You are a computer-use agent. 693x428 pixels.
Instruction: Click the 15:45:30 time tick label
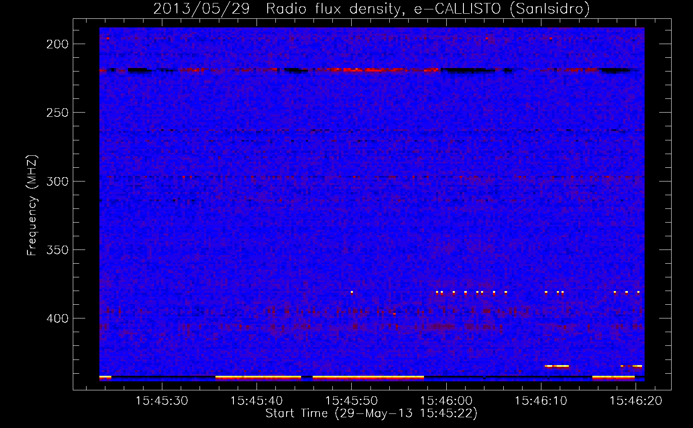point(161,401)
